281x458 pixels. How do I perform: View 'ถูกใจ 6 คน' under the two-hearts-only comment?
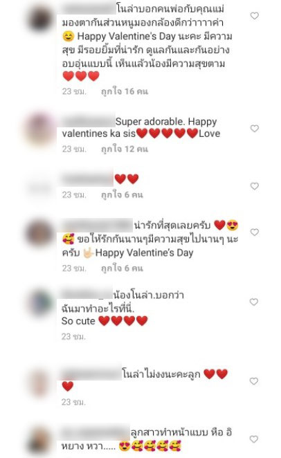pyautogui.click(x=122, y=195)
